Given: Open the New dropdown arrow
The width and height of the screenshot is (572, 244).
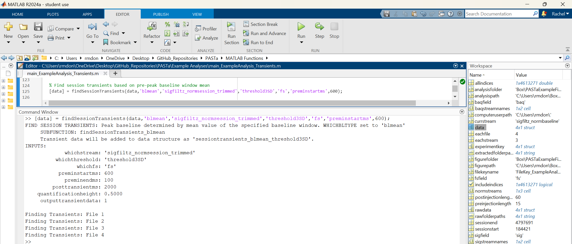Looking at the screenshot, I should 8,42.
